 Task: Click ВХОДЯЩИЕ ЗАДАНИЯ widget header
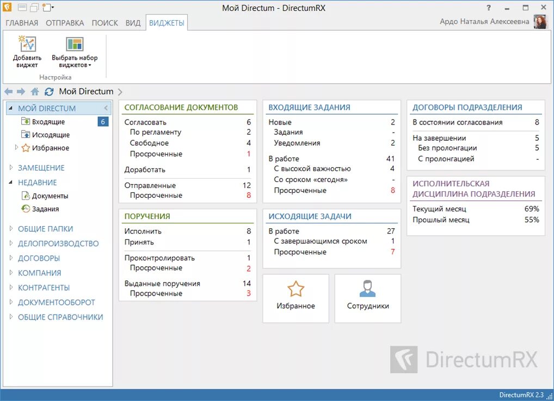[310, 107]
